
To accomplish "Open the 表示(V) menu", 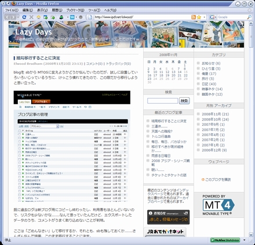I will click(42, 10).
